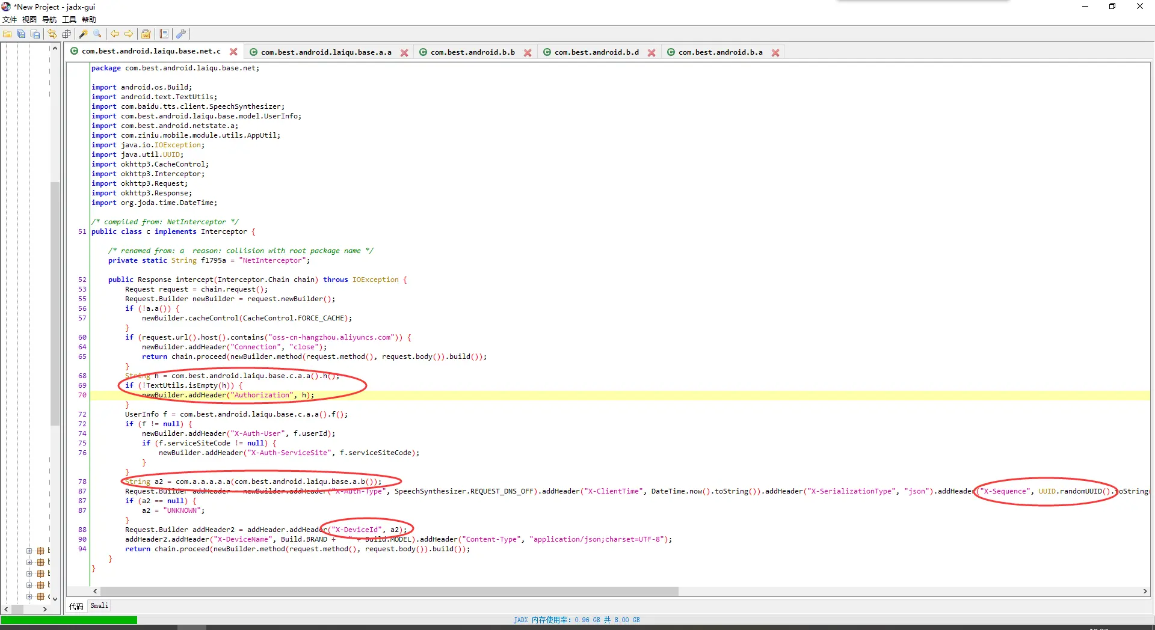
Task: Click the highlighted addHeader "Authorization" code line
Action: click(x=228, y=395)
